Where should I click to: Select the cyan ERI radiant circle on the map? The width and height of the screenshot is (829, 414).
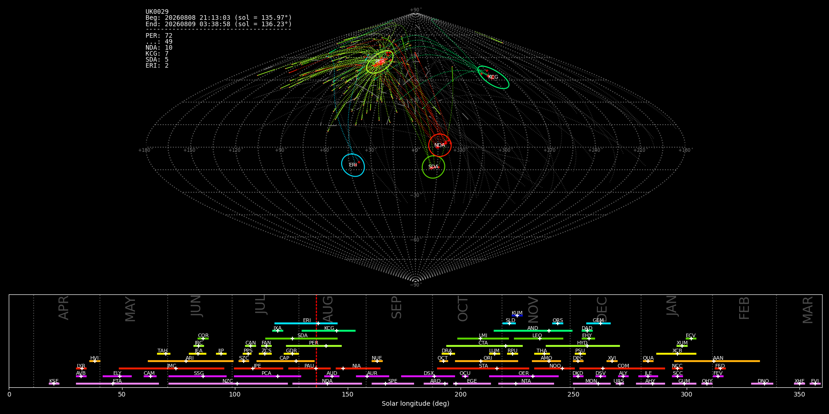353,165
